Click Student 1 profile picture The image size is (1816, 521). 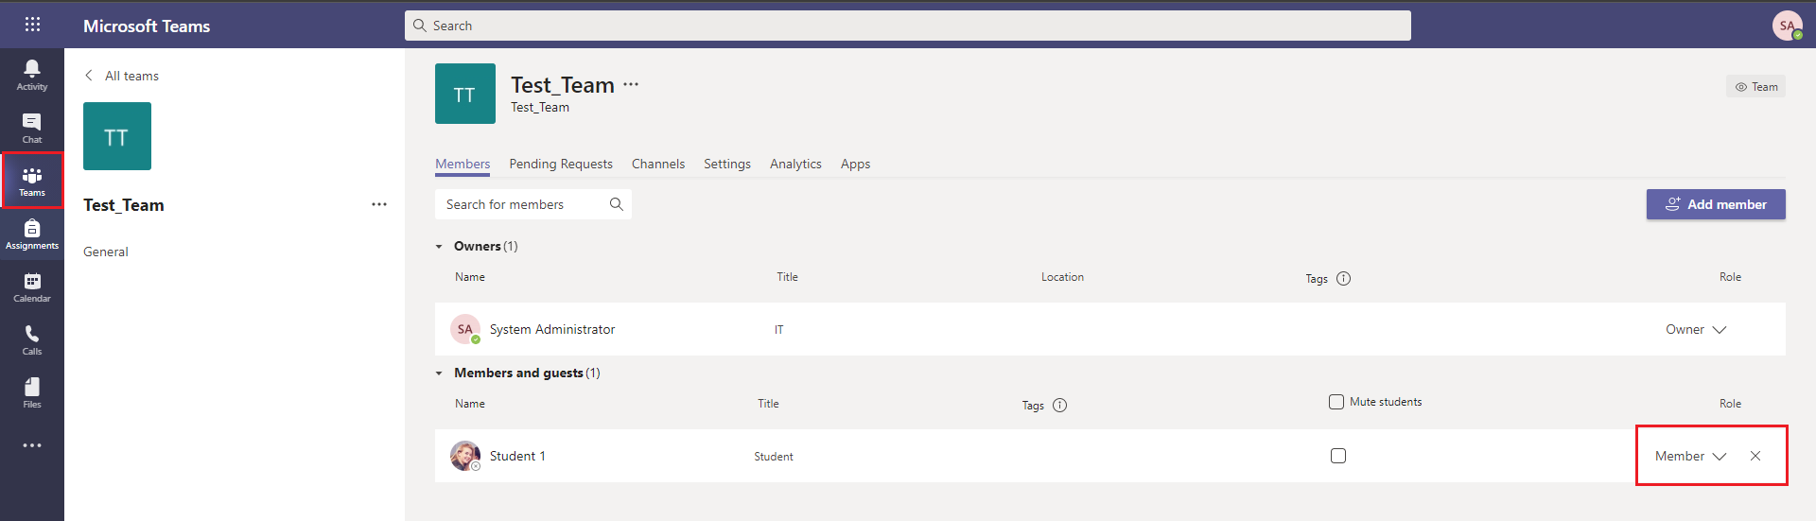[x=465, y=456]
